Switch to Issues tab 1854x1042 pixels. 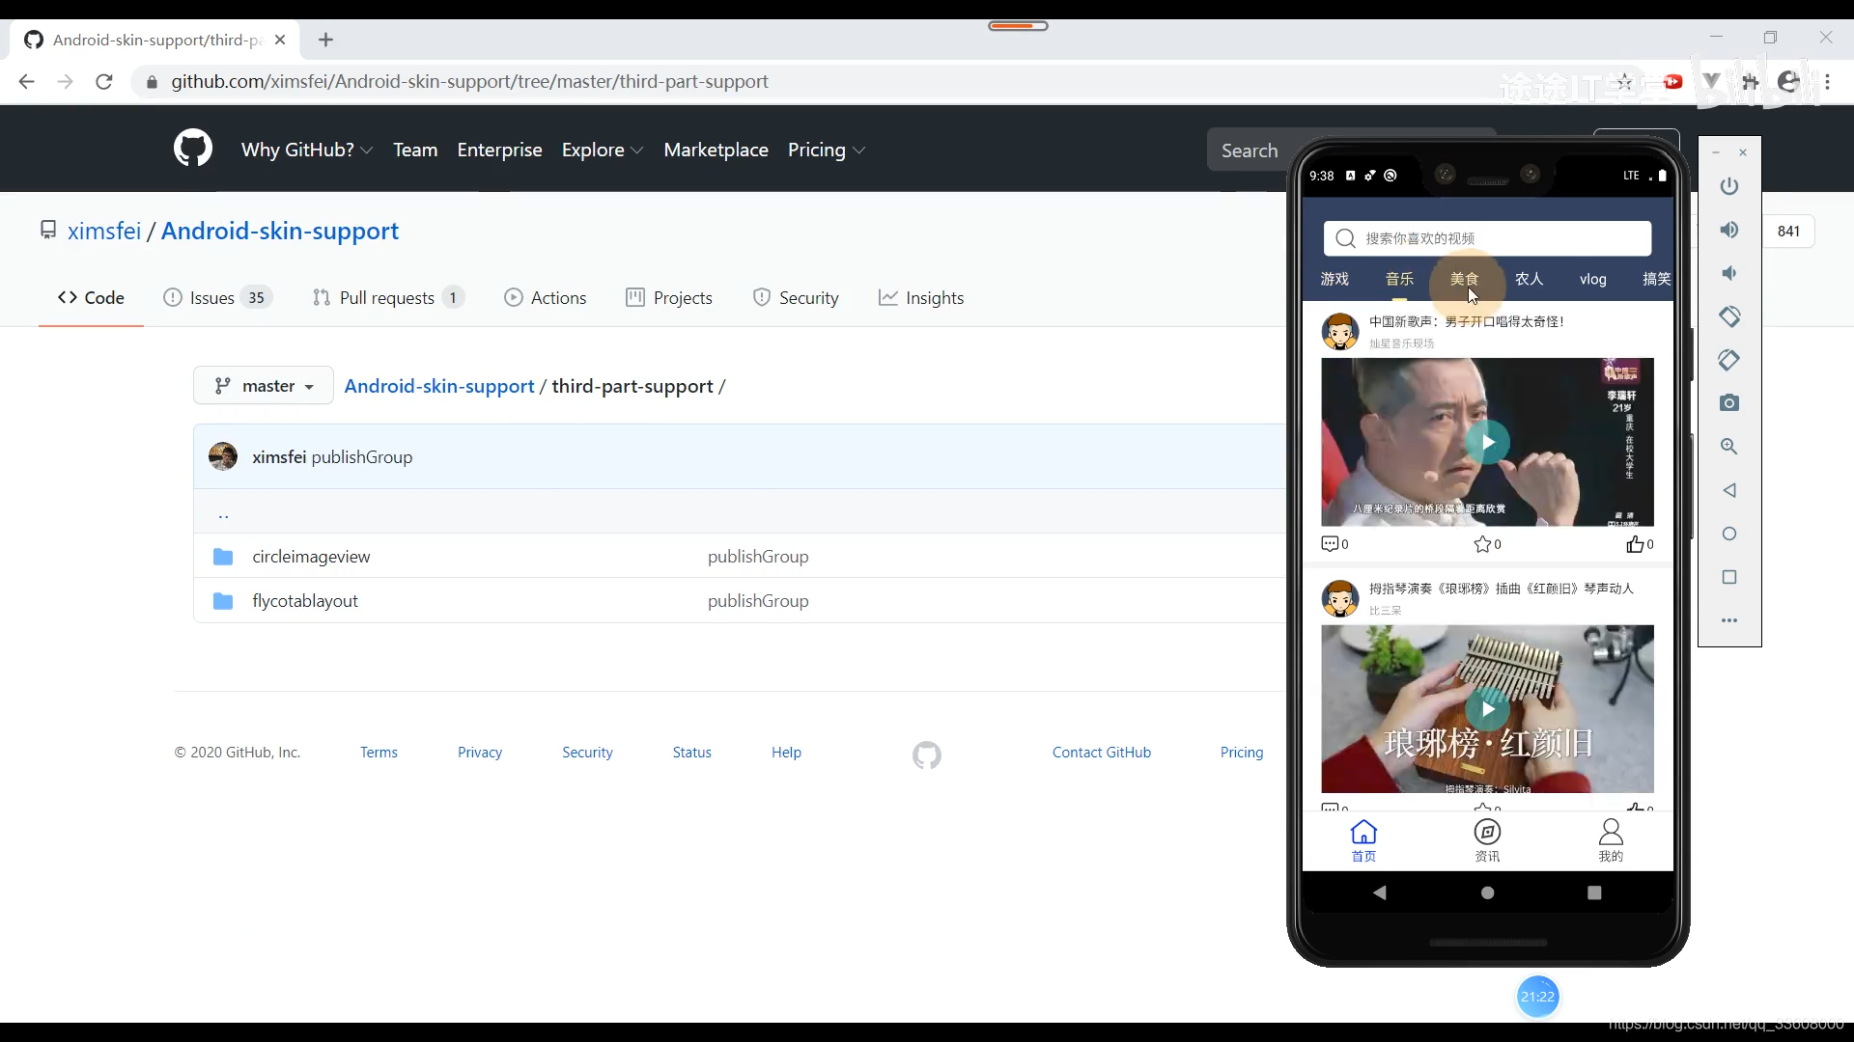217,298
